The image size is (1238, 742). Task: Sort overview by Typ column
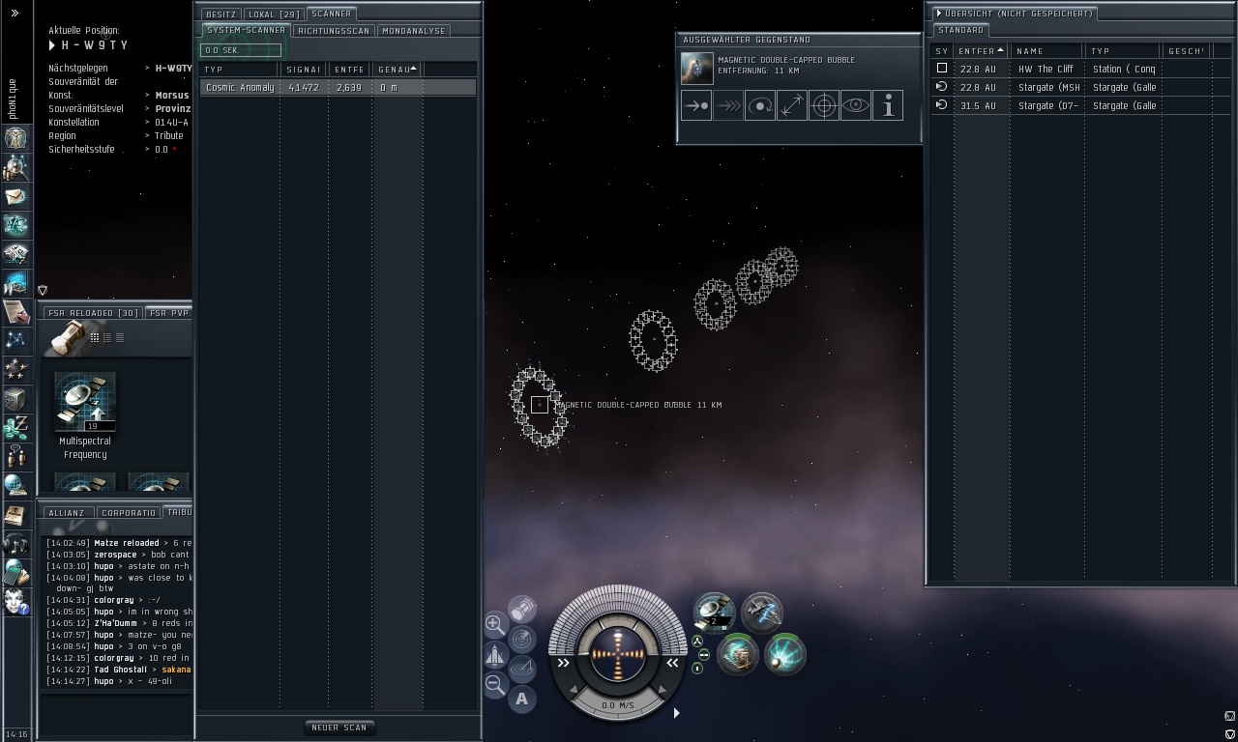pyautogui.click(x=1123, y=51)
